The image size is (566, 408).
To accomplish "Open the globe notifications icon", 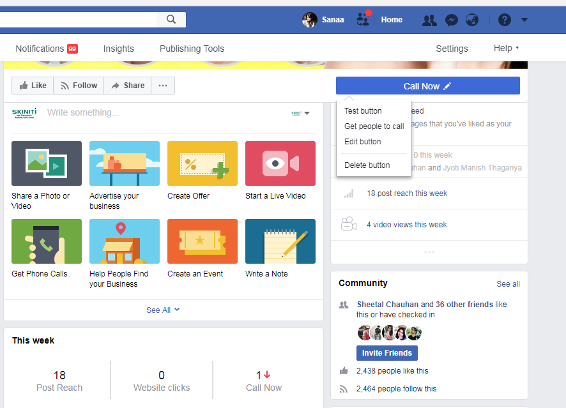I will 472,20.
